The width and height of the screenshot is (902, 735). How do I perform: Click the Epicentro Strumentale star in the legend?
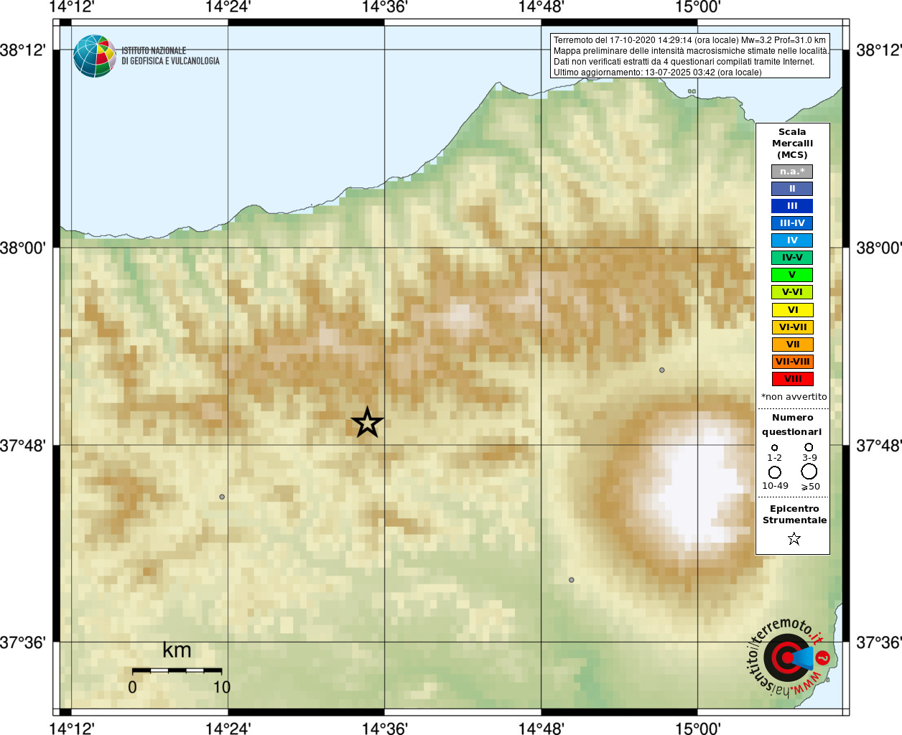[794, 538]
